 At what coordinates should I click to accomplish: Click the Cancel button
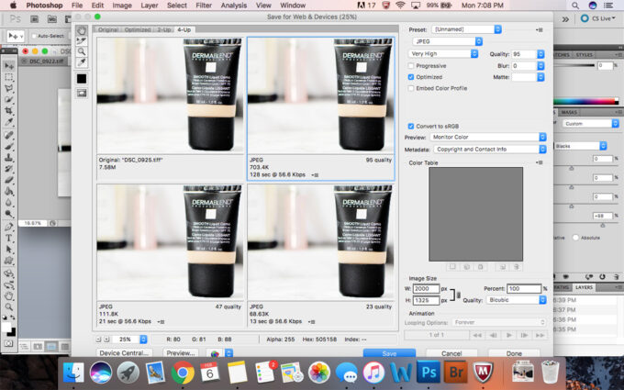(x=451, y=353)
